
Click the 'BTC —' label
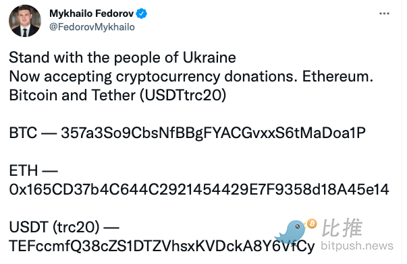tap(33, 133)
